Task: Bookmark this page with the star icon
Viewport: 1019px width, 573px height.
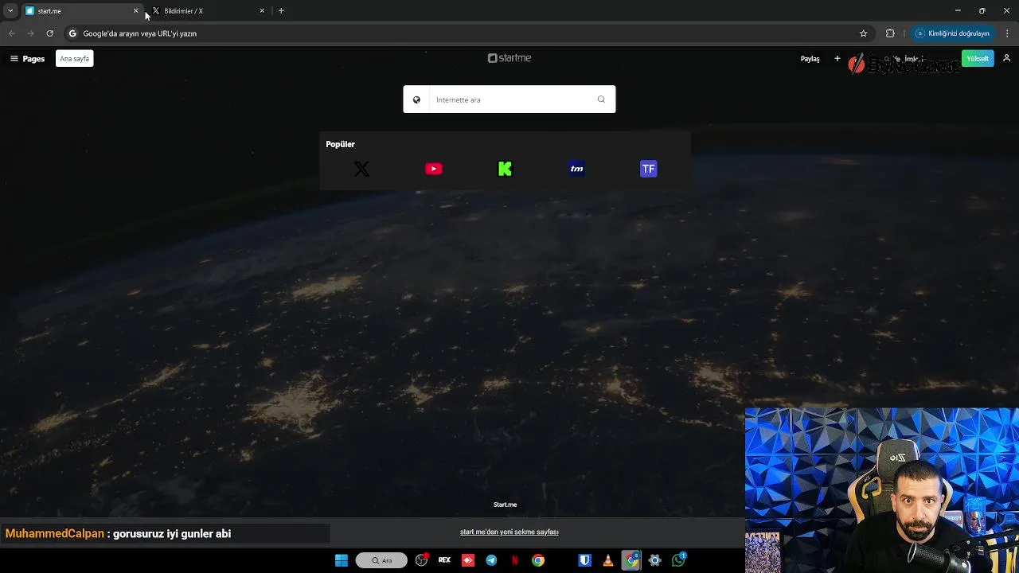Action: click(x=863, y=33)
